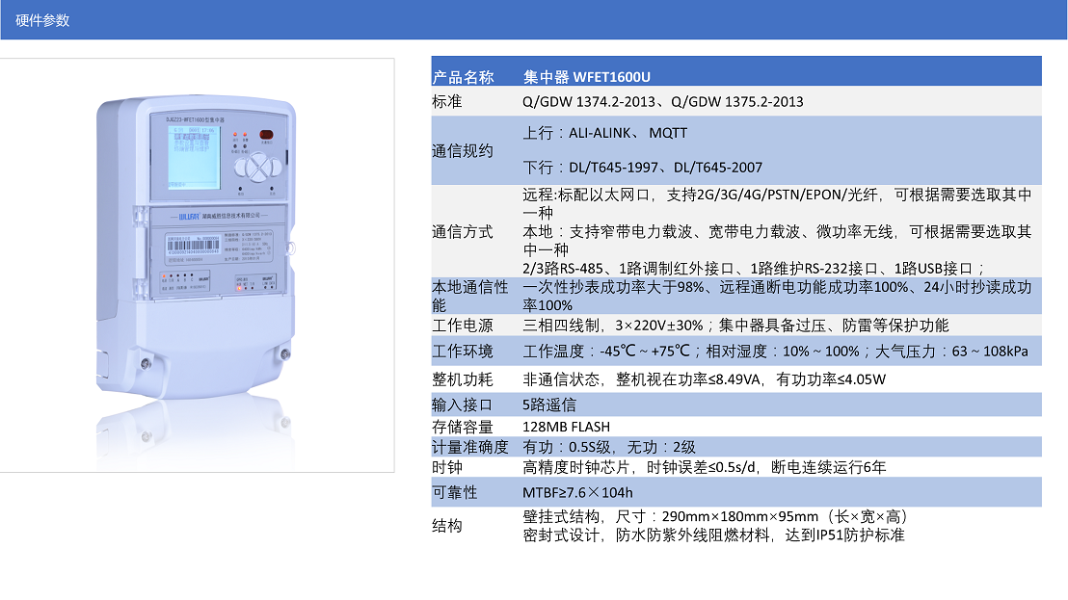Image resolution: width=1068 pixels, height=600 pixels.
Task: Click the 输入接口 row label
Action: [x=463, y=404]
